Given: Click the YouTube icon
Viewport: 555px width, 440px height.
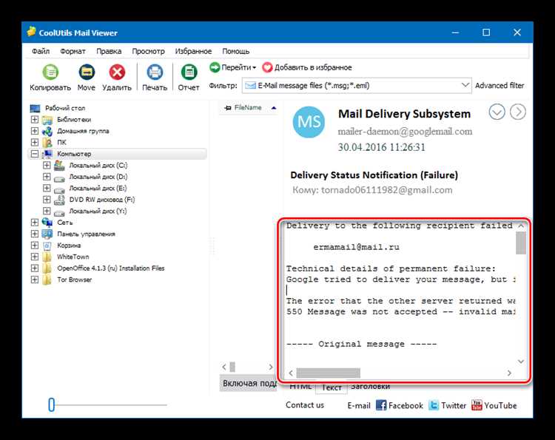Looking at the screenshot, I should click(x=477, y=405).
